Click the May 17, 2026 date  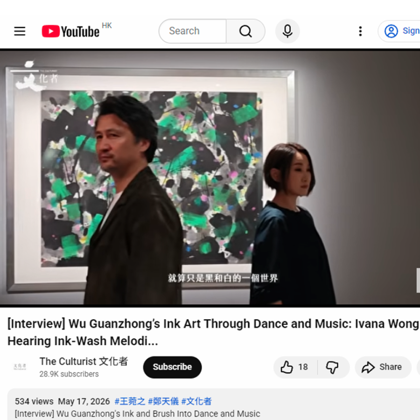point(84,401)
